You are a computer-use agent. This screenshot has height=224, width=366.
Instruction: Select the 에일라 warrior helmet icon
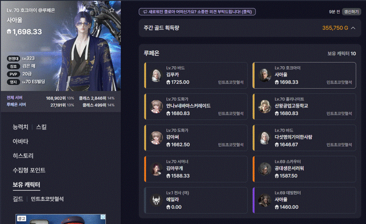coord(156,200)
